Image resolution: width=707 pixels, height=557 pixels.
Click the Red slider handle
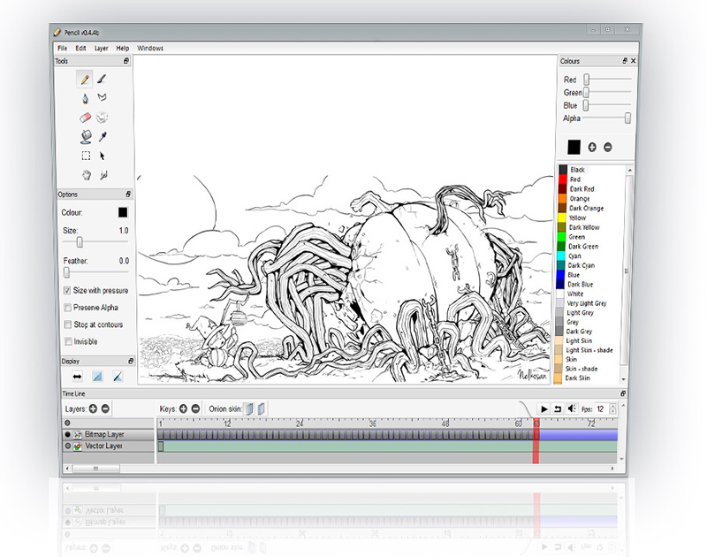point(586,80)
